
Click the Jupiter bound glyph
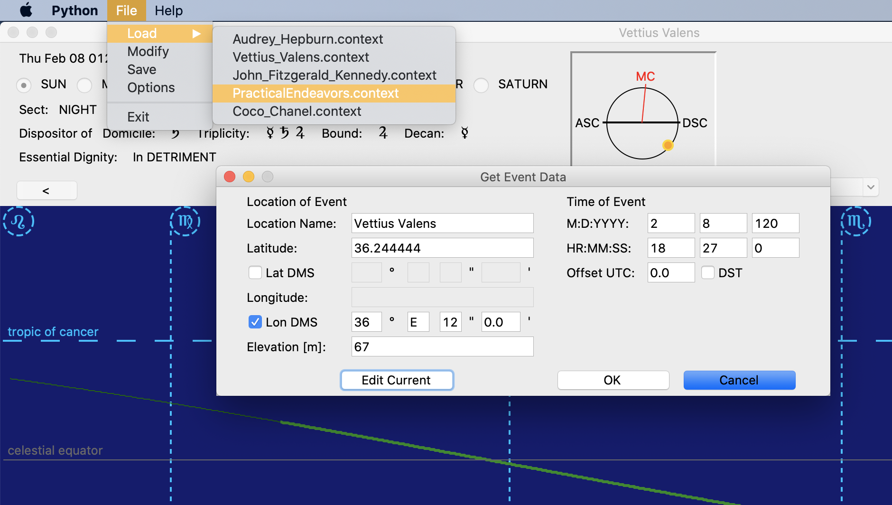(383, 133)
